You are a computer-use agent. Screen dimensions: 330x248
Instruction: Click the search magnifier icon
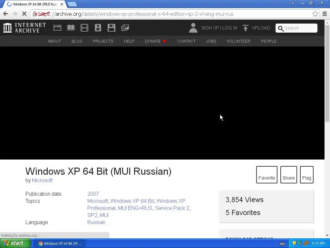(281, 28)
